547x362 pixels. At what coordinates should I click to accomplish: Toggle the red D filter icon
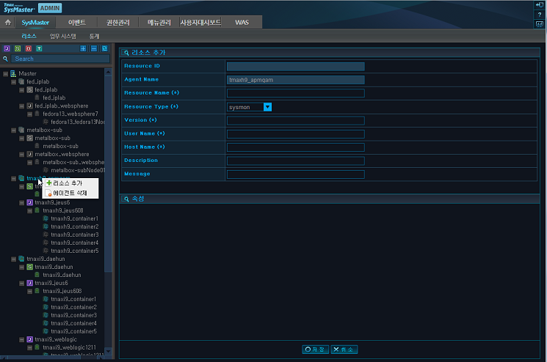tap(28, 48)
